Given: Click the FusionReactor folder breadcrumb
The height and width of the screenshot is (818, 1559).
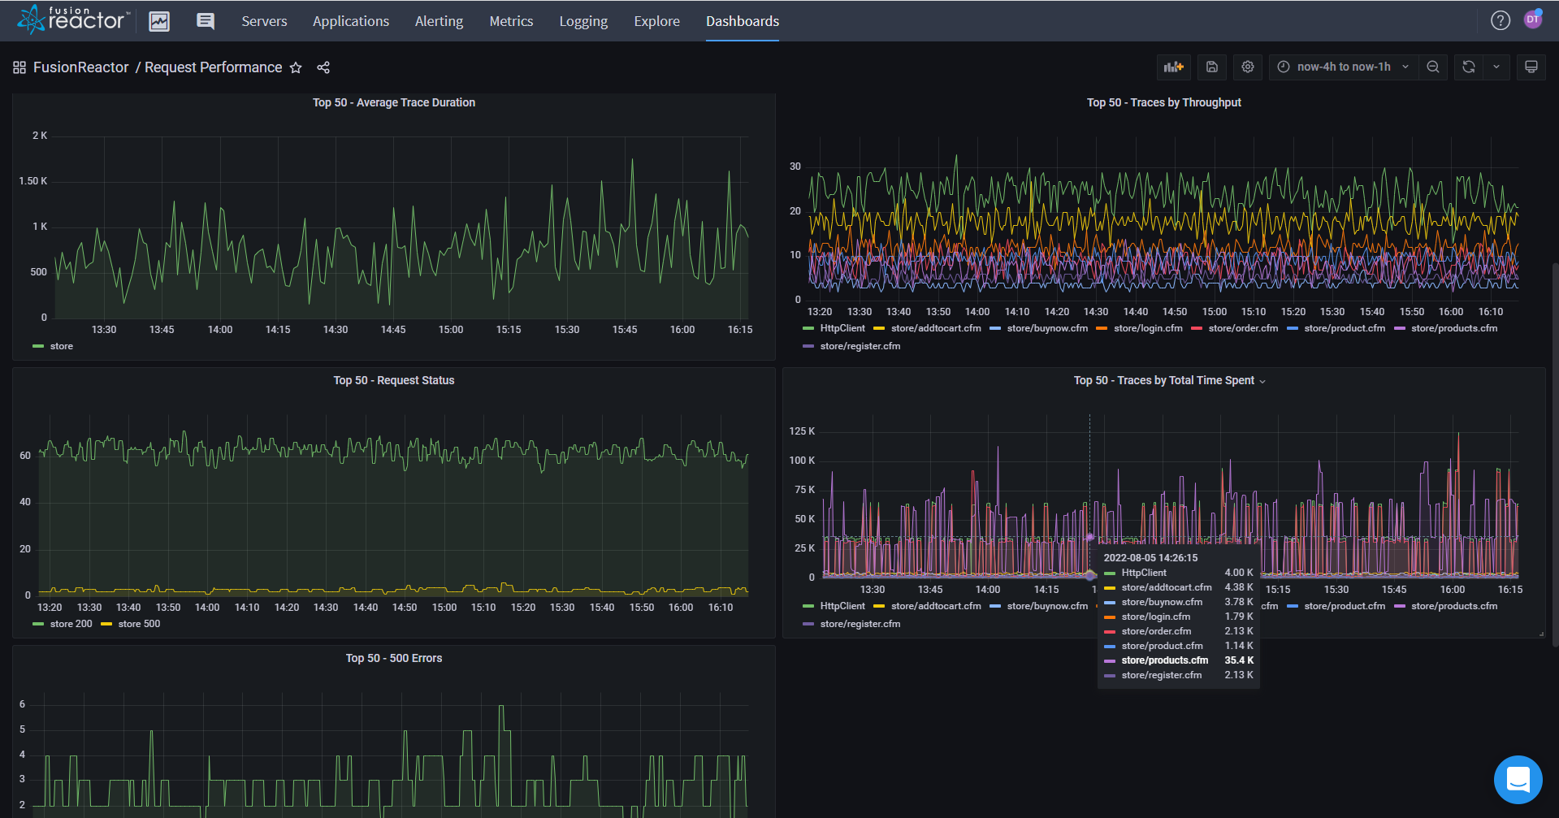Looking at the screenshot, I should pyautogui.click(x=80, y=67).
